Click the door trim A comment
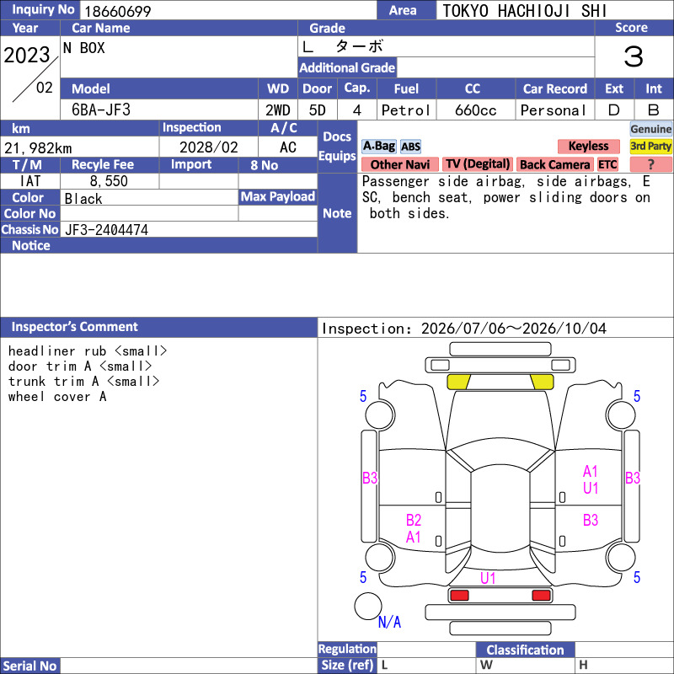 point(80,366)
